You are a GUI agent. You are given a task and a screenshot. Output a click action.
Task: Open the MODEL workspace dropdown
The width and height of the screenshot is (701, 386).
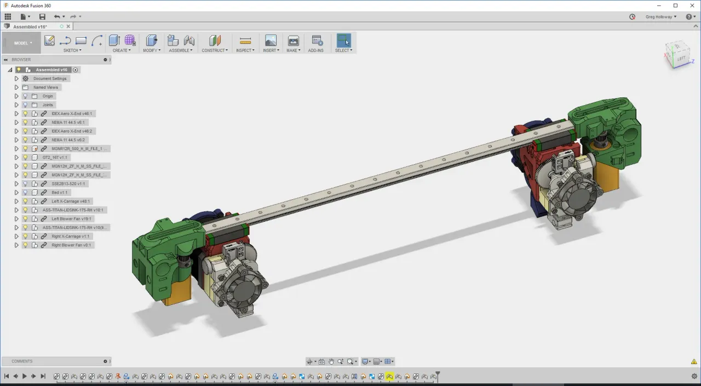(x=21, y=43)
